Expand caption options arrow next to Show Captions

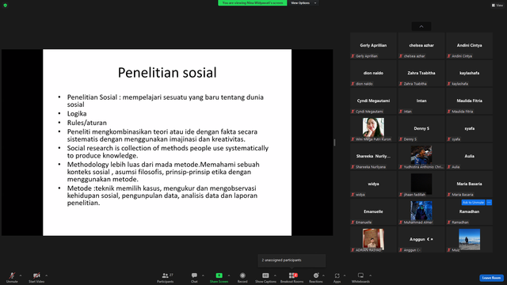click(x=275, y=275)
